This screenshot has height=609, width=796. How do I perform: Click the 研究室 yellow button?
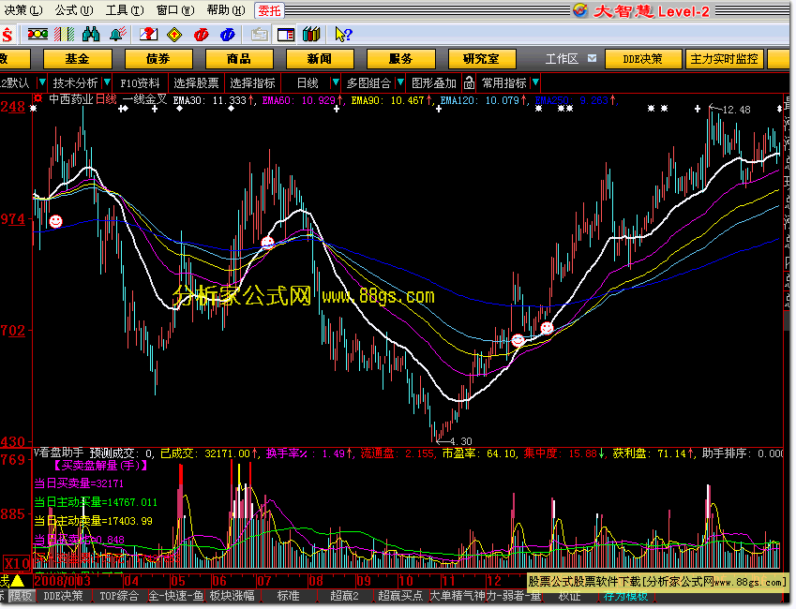pyautogui.click(x=481, y=59)
